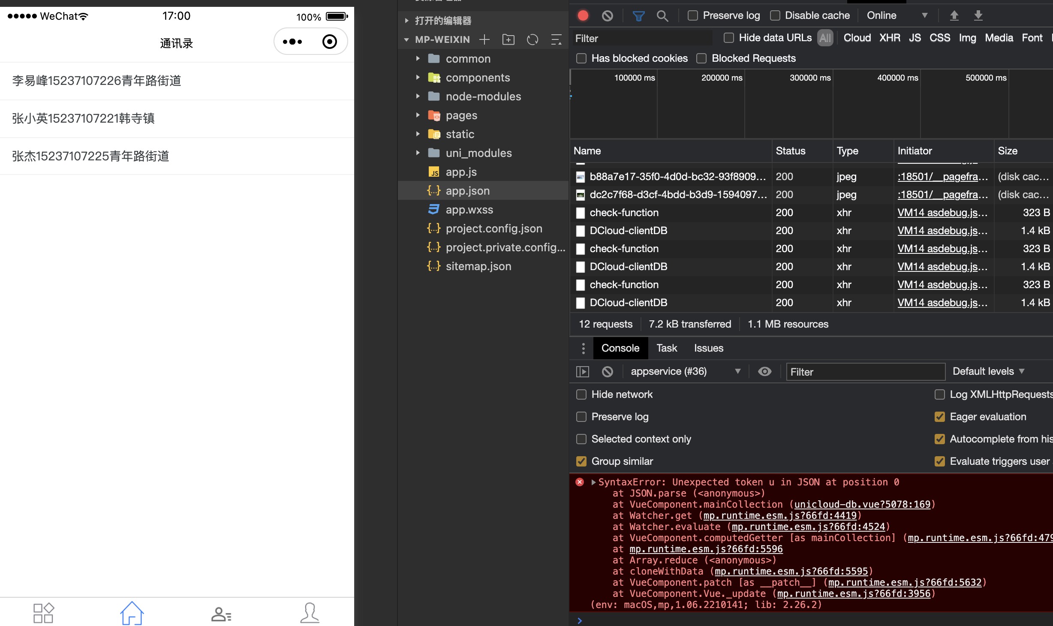Click the mini program capsule menu dots
Screen dimensions: 1053x626
tap(292, 42)
